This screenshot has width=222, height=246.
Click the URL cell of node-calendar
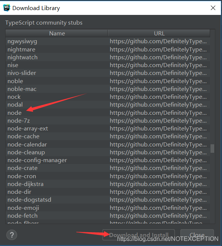pyautogui.click(x=158, y=145)
